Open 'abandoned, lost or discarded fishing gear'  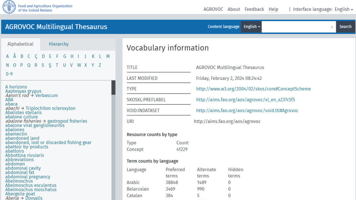[48, 143]
